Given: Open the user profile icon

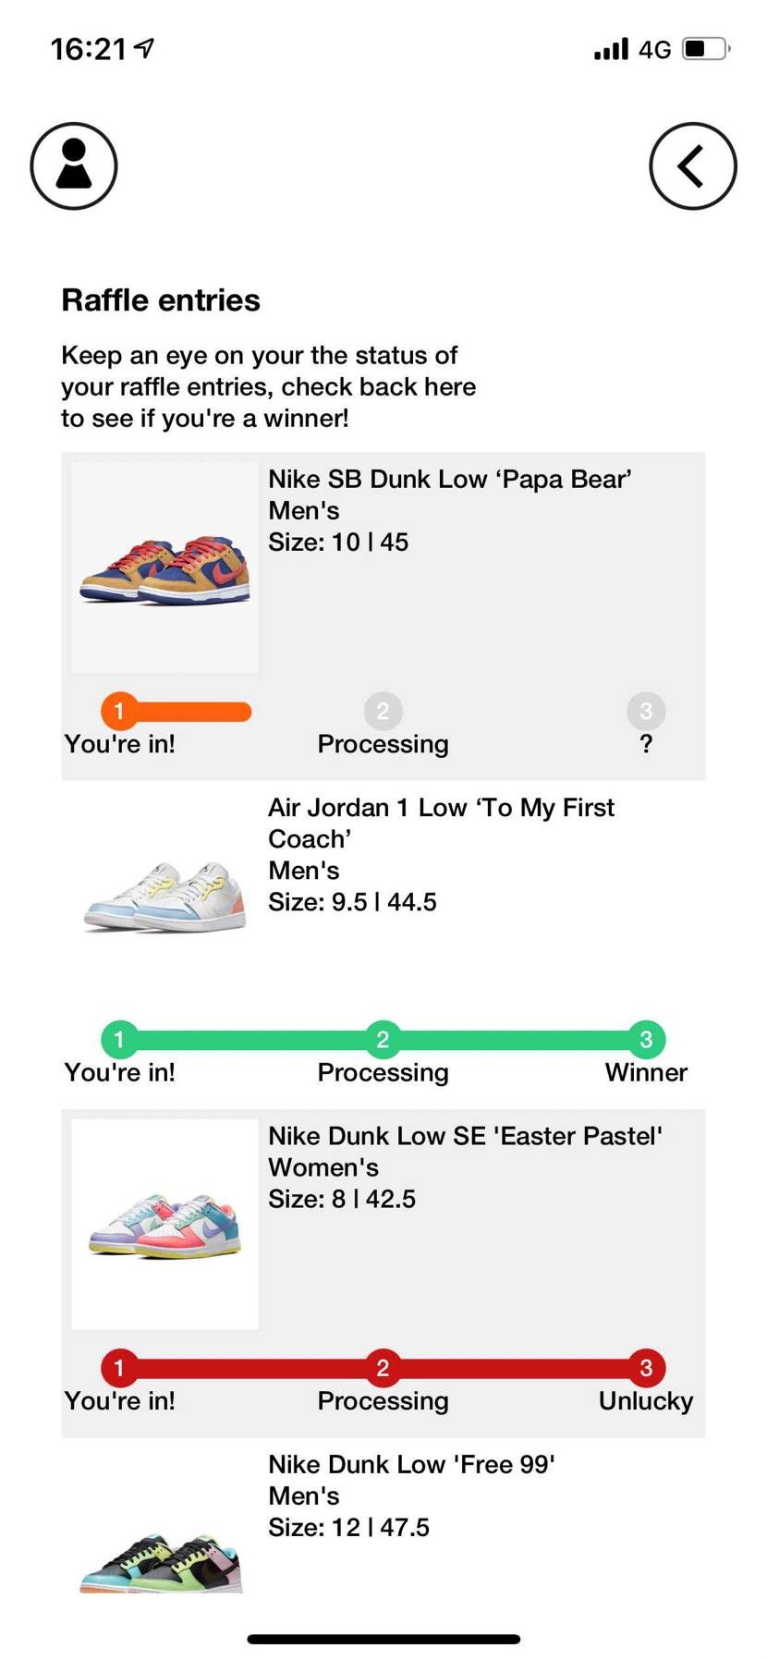Looking at the screenshot, I should pyautogui.click(x=74, y=166).
